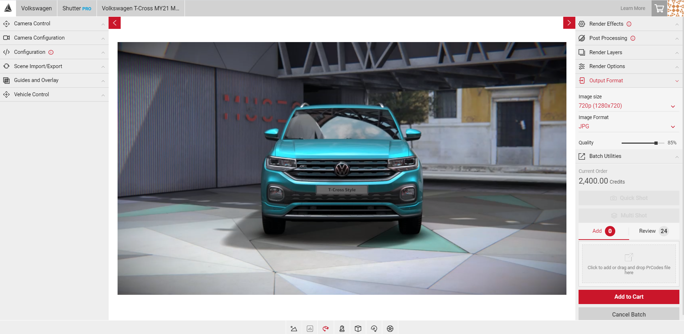Viewport: 684px width, 334px height.
Task: Click the info icon next to Render Effects
Action: click(629, 24)
